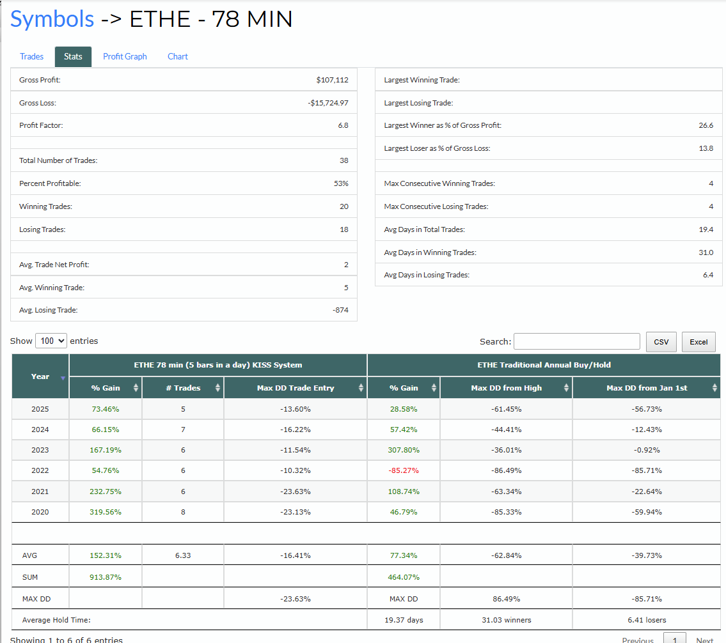Select the Gross Loss value -$15,724.97
The image size is (726, 643).
point(328,103)
